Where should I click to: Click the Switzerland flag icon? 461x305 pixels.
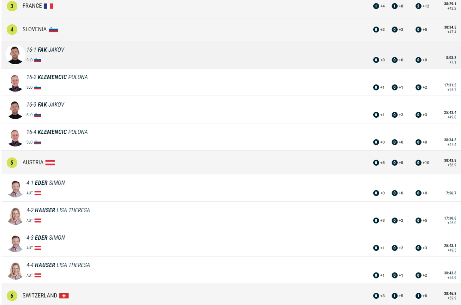point(64,296)
